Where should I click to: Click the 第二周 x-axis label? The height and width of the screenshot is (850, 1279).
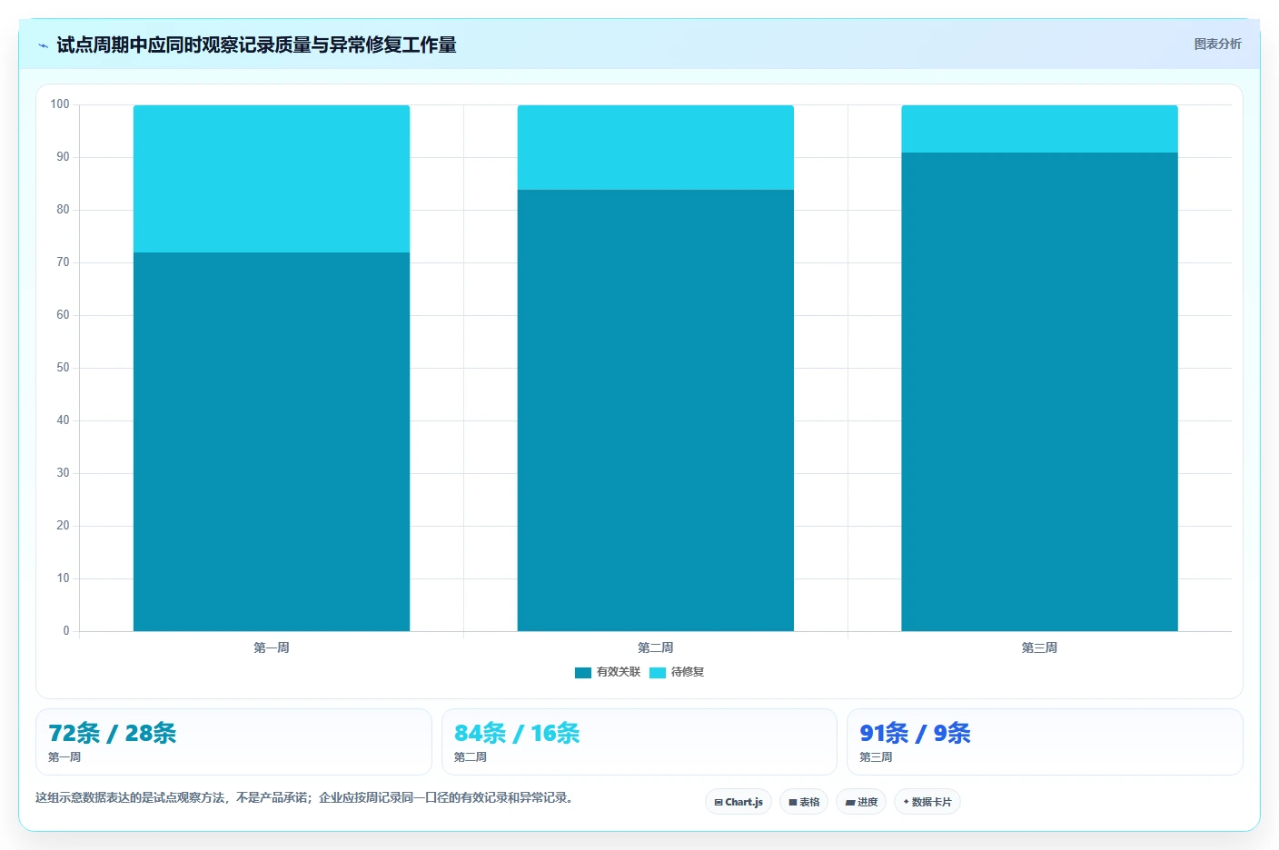[656, 647]
